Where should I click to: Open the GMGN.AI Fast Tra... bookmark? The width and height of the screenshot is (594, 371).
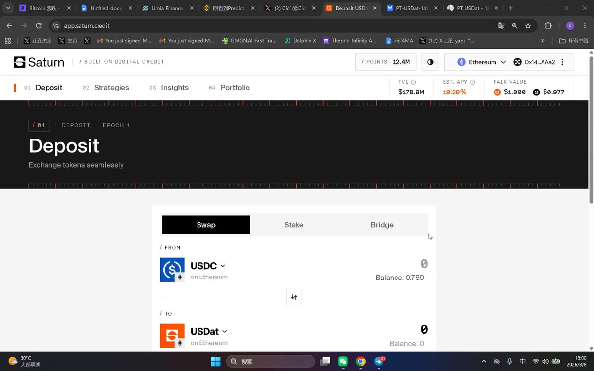point(249,41)
